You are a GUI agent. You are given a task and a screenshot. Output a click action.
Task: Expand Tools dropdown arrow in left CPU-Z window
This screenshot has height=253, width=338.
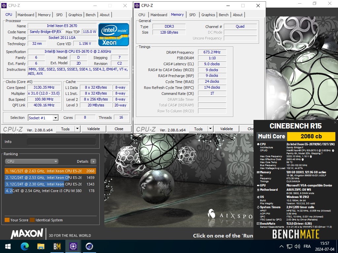pos(77,129)
